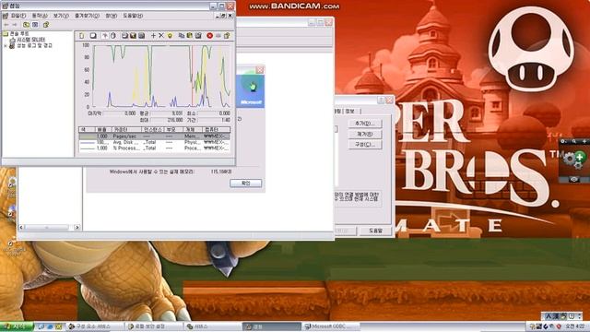Screen dimensions: 590x332
Task: Click the Delete counter X icon
Action: pyautogui.click(x=161, y=35)
